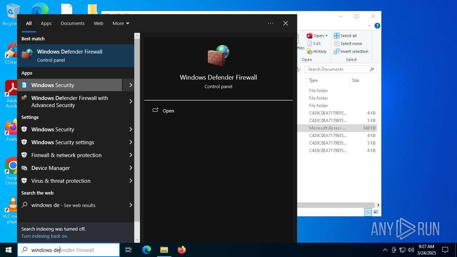Expand Firewall & network protection chevron
Image resolution: width=457 pixels, height=257 pixels.
tap(131, 155)
